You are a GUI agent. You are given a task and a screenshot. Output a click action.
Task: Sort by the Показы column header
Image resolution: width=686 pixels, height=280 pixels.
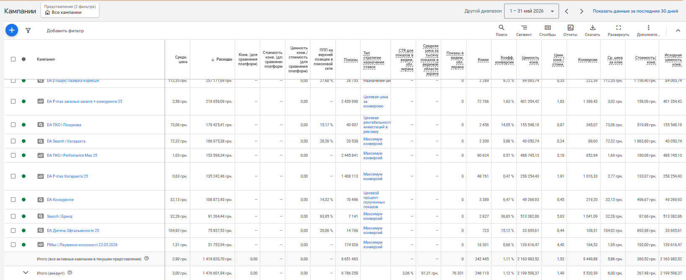click(351, 60)
